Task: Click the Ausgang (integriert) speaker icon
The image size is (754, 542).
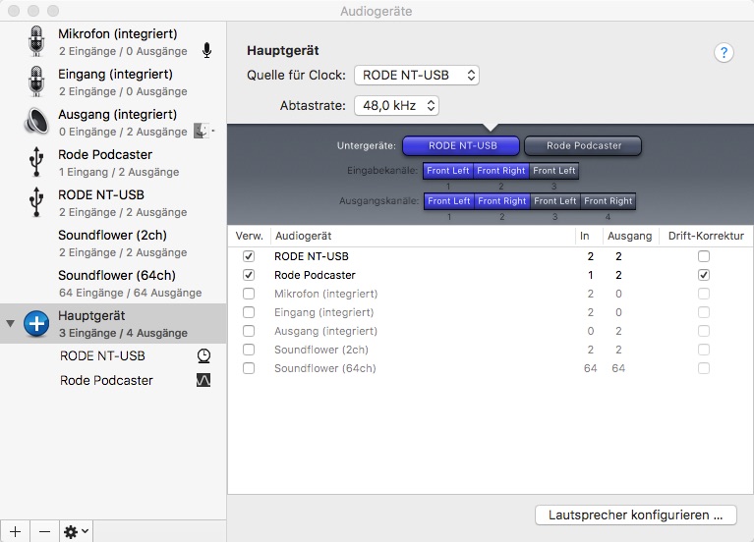Action: (x=36, y=121)
